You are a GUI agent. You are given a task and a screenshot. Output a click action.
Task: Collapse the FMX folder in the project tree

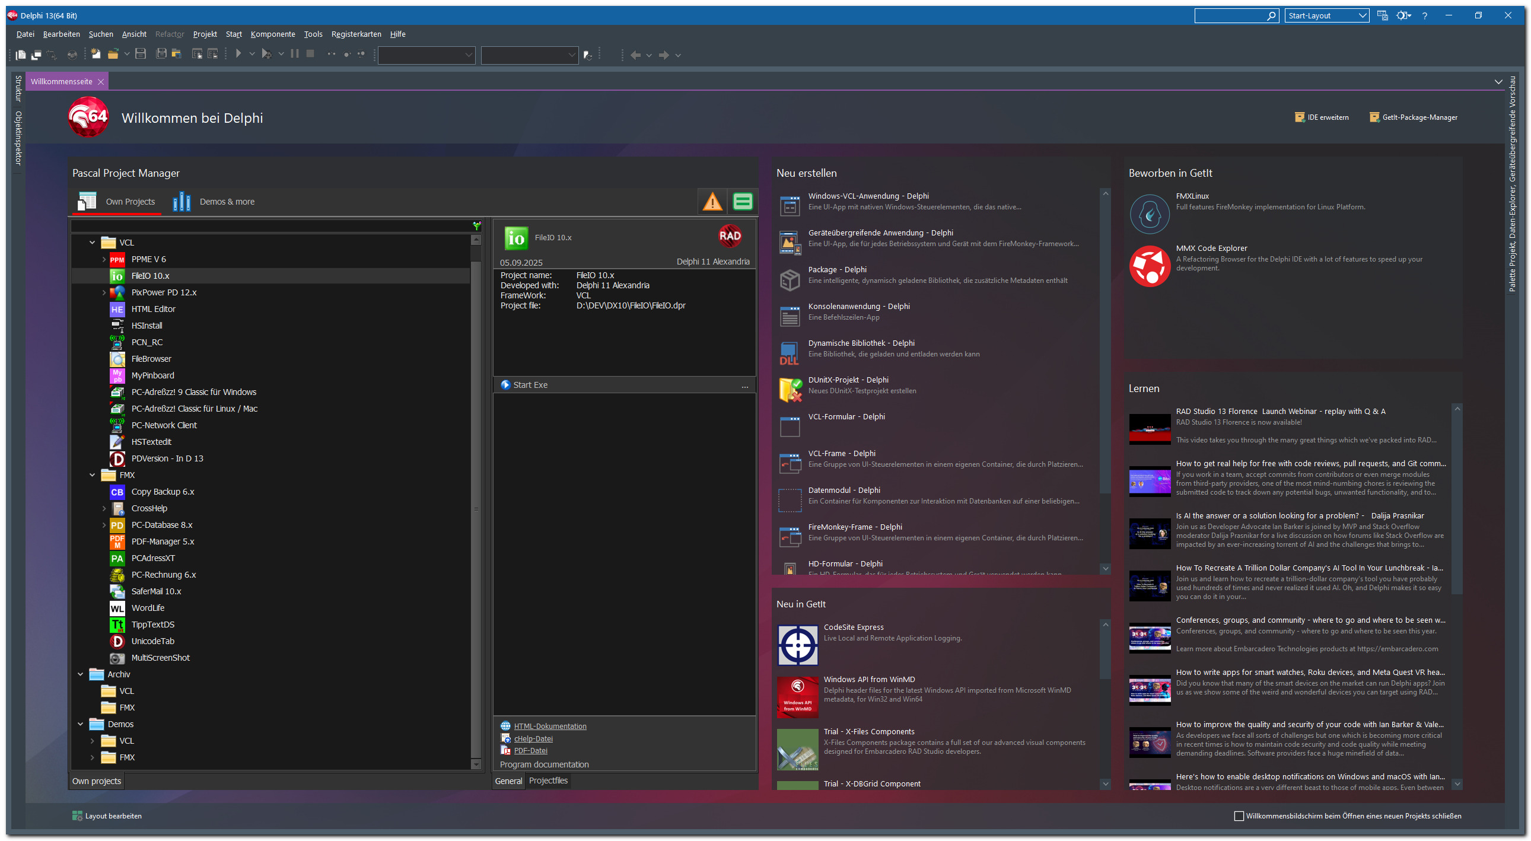click(92, 475)
